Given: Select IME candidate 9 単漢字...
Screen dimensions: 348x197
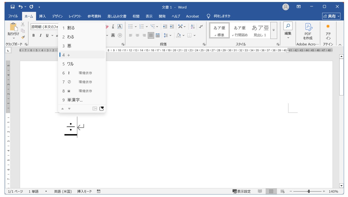Looking at the screenshot, I should pos(82,100).
